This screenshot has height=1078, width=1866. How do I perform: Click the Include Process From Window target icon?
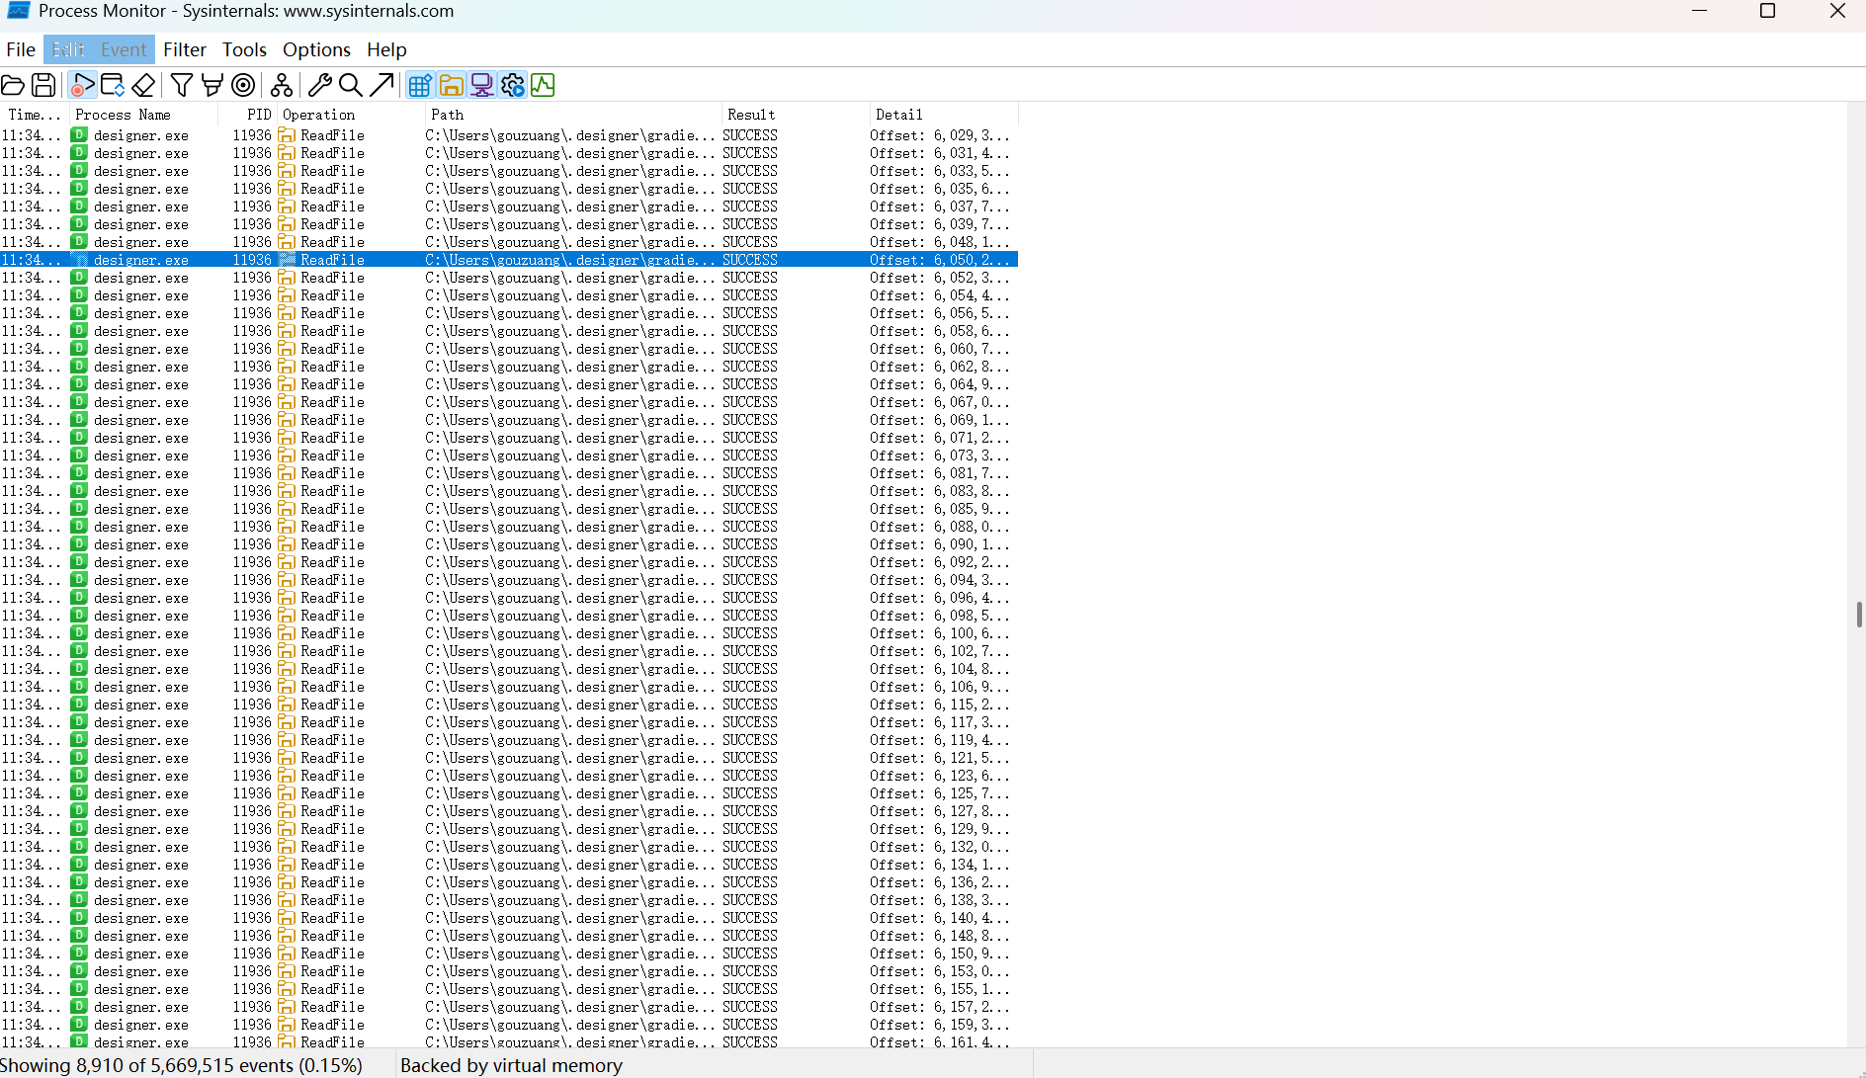pyautogui.click(x=243, y=85)
